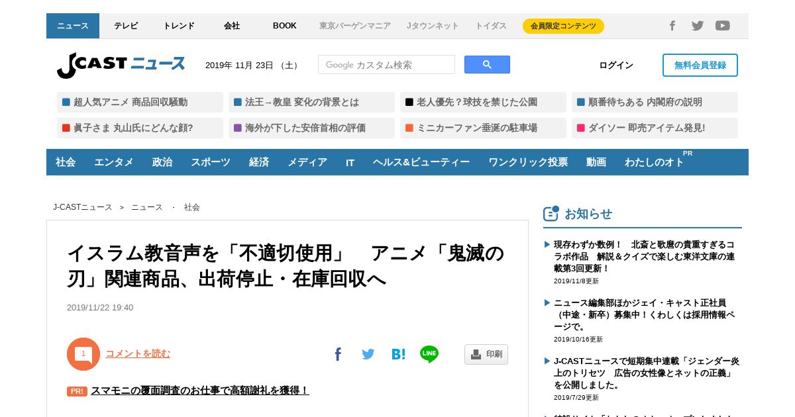Select the BOOK top tab
The height and width of the screenshot is (417, 795).
tap(285, 26)
